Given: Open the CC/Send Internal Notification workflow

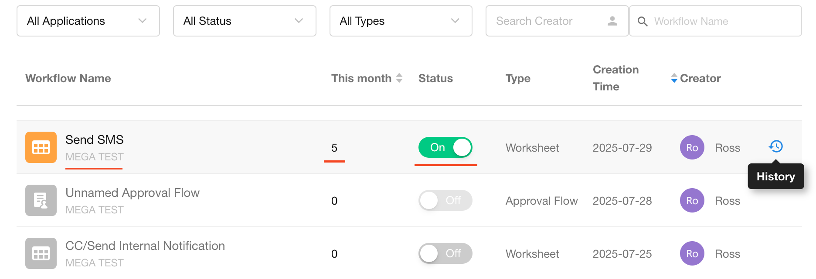Looking at the screenshot, I should [x=145, y=246].
